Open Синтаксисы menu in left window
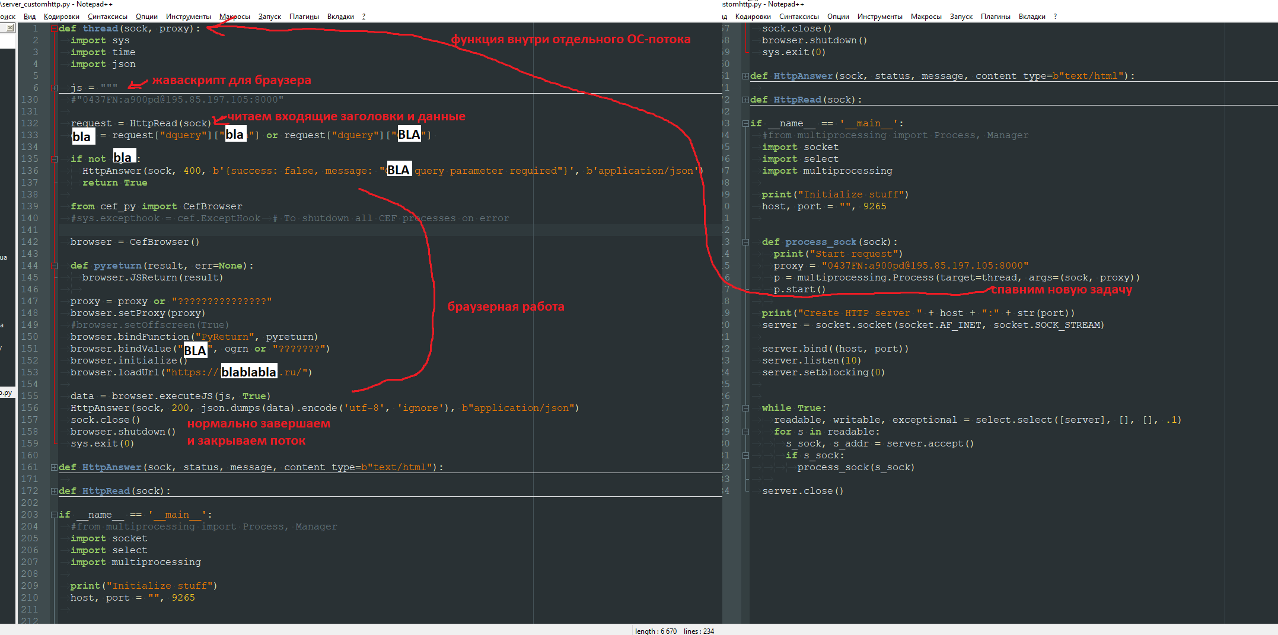This screenshot has height=635, width=1278. (x=107, y=17)
